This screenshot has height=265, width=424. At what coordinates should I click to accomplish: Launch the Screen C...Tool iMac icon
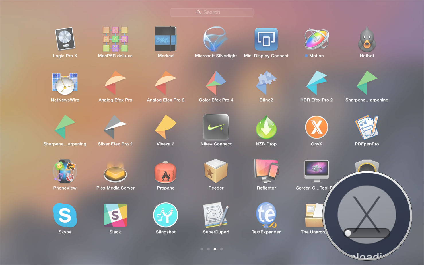pyautogui.click(x=316, y=171)
